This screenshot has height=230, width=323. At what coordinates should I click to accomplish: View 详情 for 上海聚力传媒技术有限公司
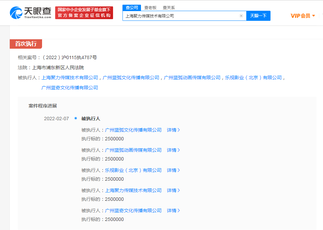click(x=173, y=190)
